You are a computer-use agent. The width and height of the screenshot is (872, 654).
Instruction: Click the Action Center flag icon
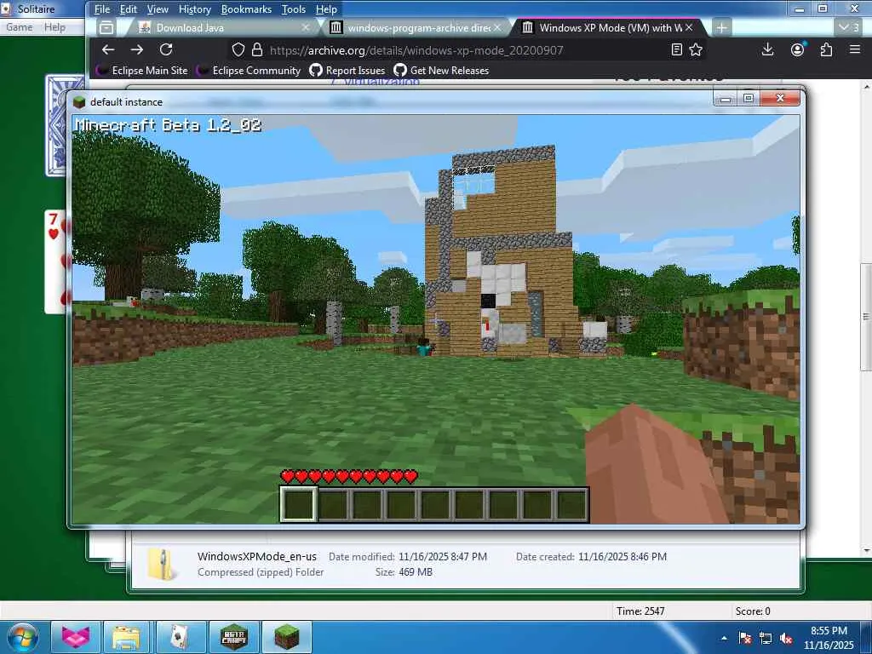[x=745, y=639]
